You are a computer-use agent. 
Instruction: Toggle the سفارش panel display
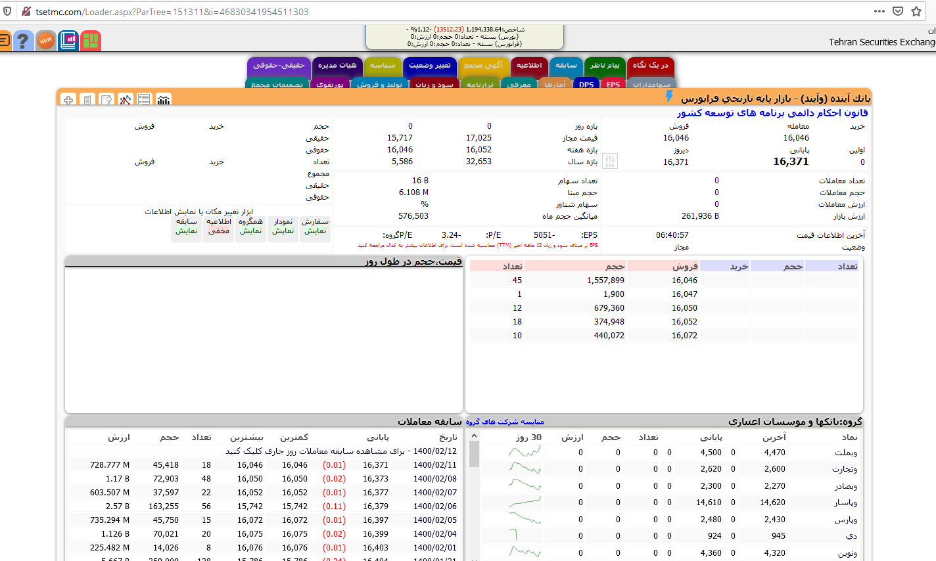pyautogui.click(x=315, y=227)
